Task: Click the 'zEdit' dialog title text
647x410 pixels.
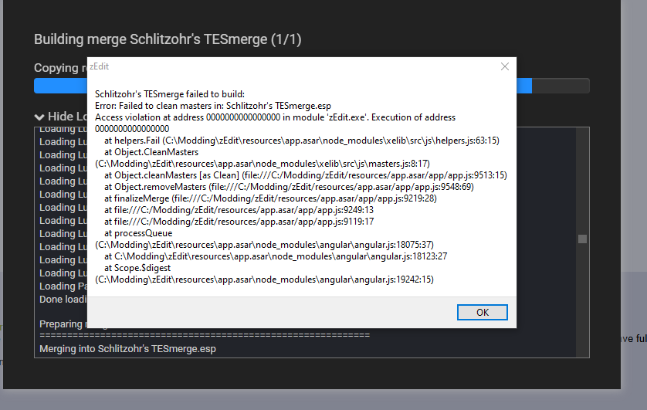Action: (x=99, y=66)
